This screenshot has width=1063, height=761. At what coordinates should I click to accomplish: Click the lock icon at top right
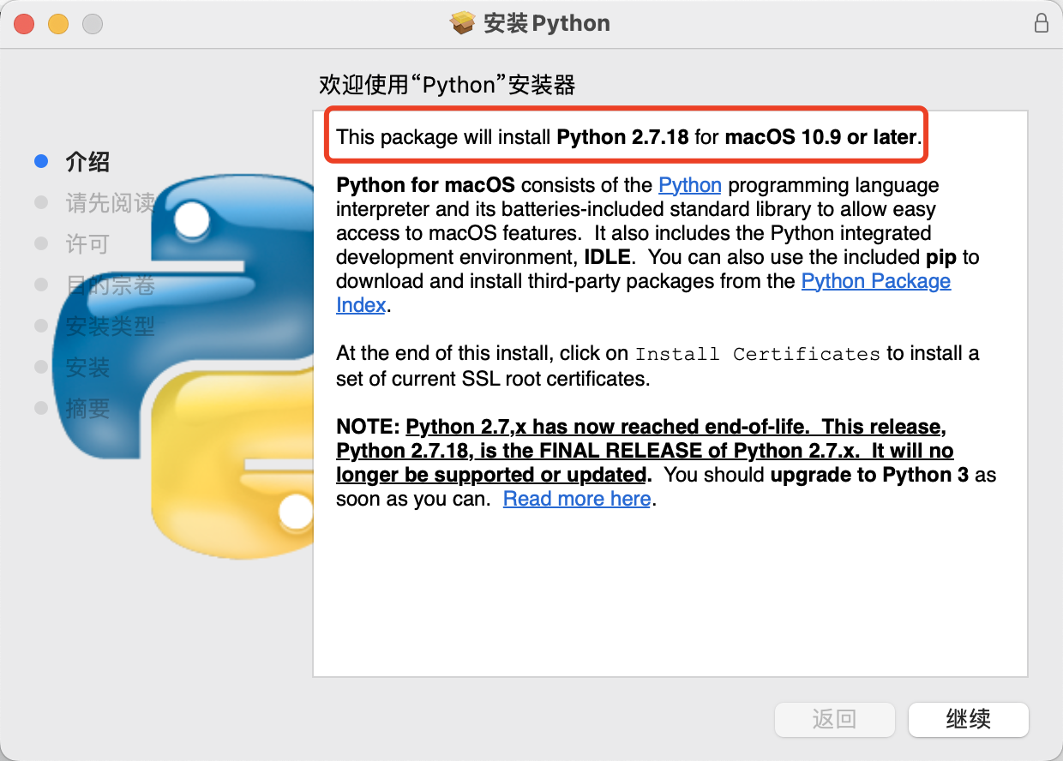[x=1042, y=23]
